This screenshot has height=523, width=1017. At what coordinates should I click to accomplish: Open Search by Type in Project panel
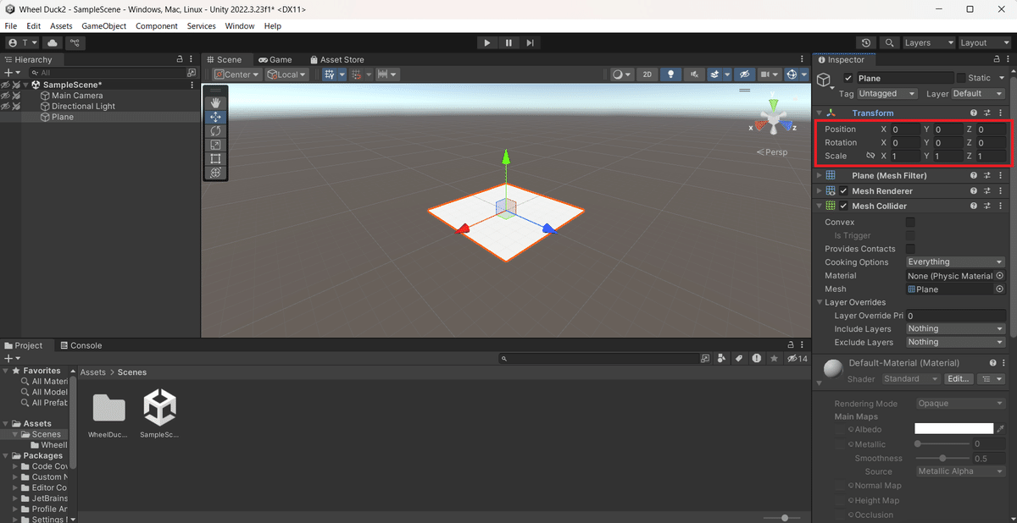click(x=721, y=359)
